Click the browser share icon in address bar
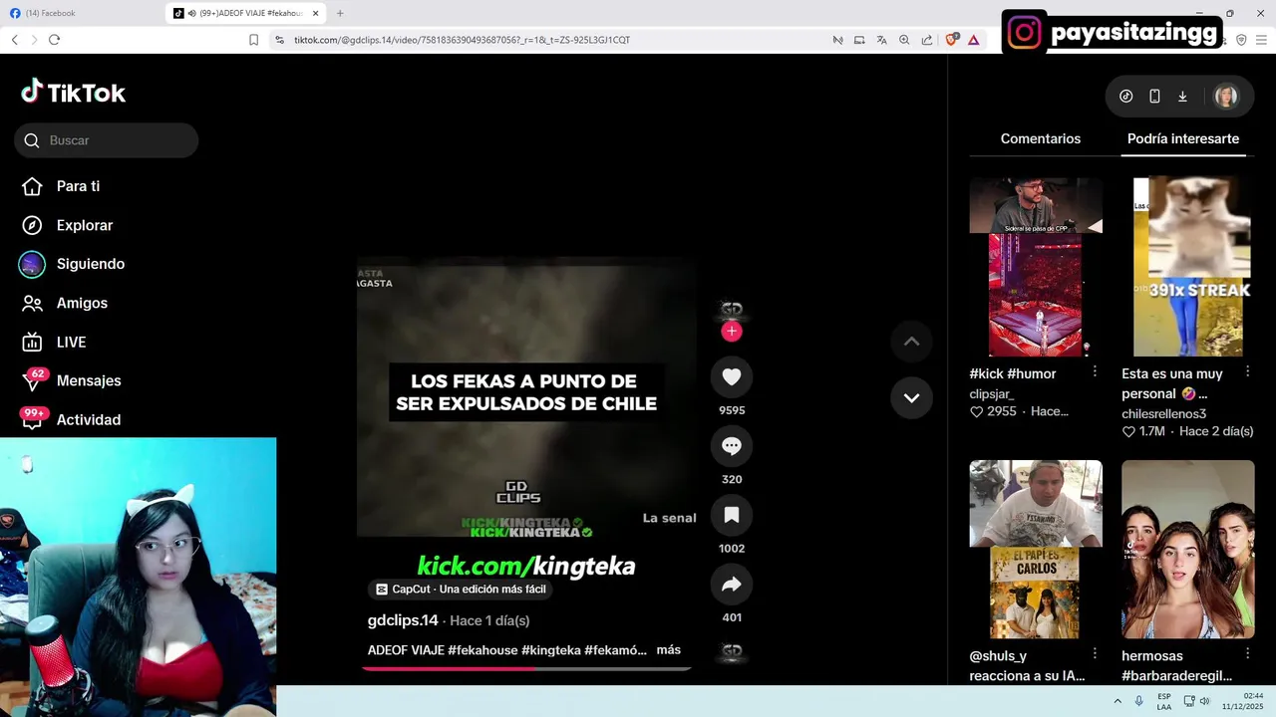 point(927,40)
